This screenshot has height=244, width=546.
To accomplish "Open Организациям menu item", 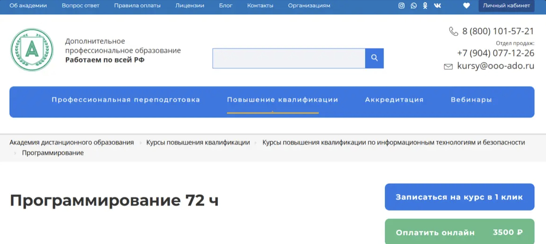I will coord(309,6).
